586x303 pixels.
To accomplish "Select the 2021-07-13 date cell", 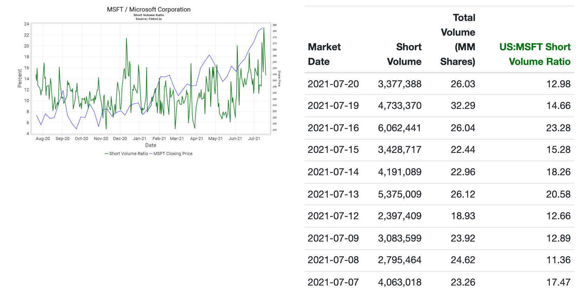I will (x=333, y=194).
